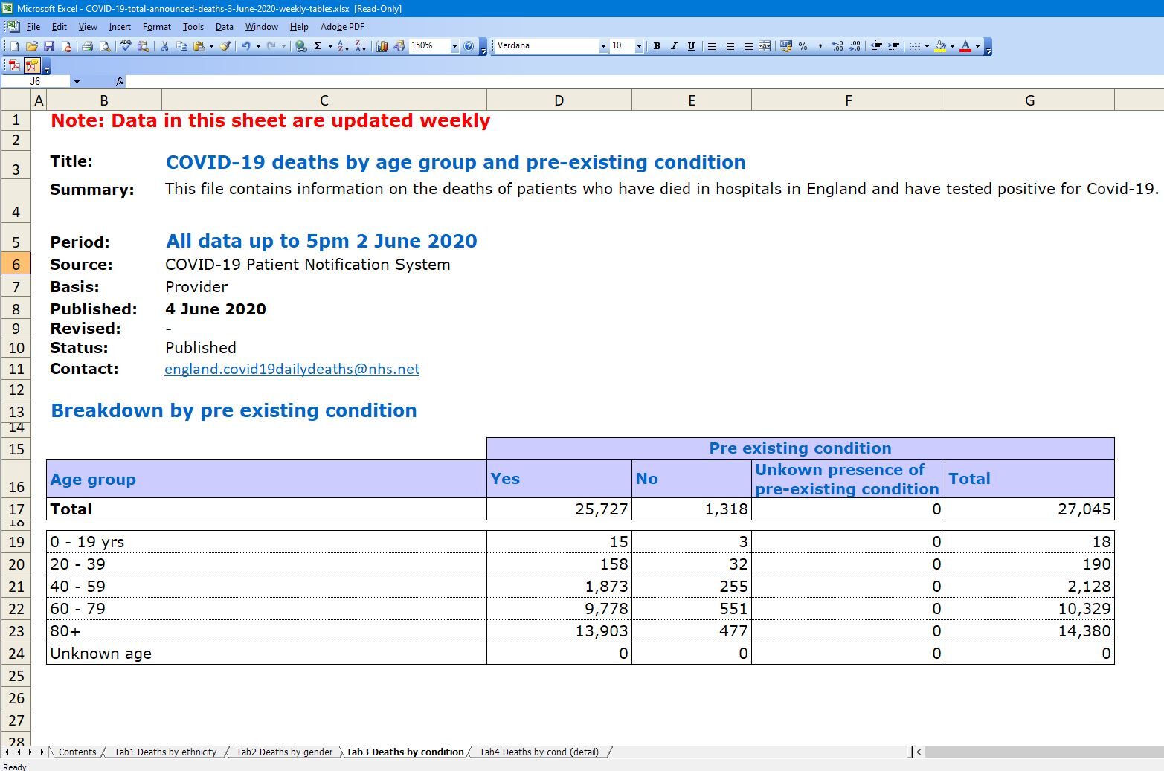Show the Drawing toolbar
The height and width of the screenshot is (771, 1164).
pos(399,46)
